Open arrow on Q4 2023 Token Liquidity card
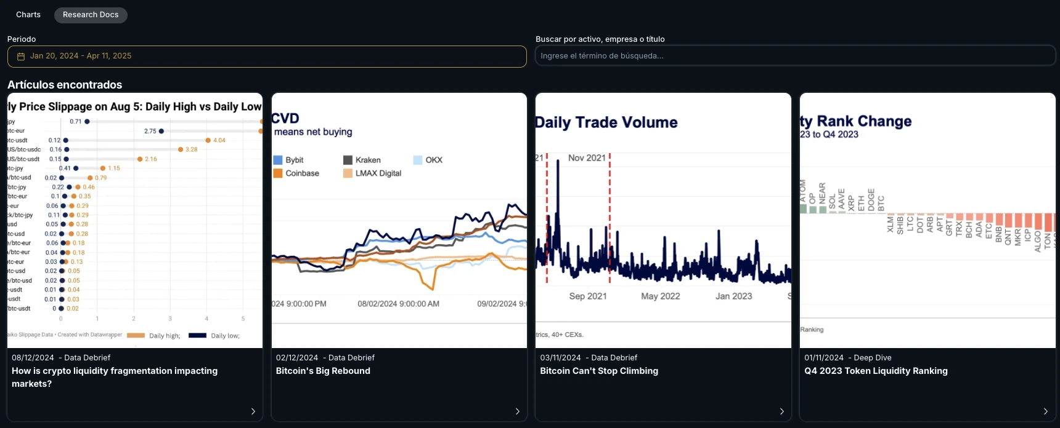 point(1045,411)
